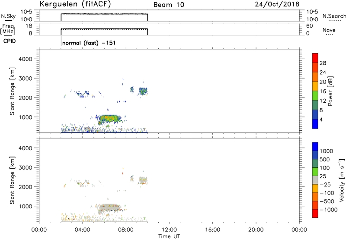Image resolution: width=346 pixels, height=239 pixels.
Task: Click the power value '28' on color bar
Action: click(x=323, y=63)
